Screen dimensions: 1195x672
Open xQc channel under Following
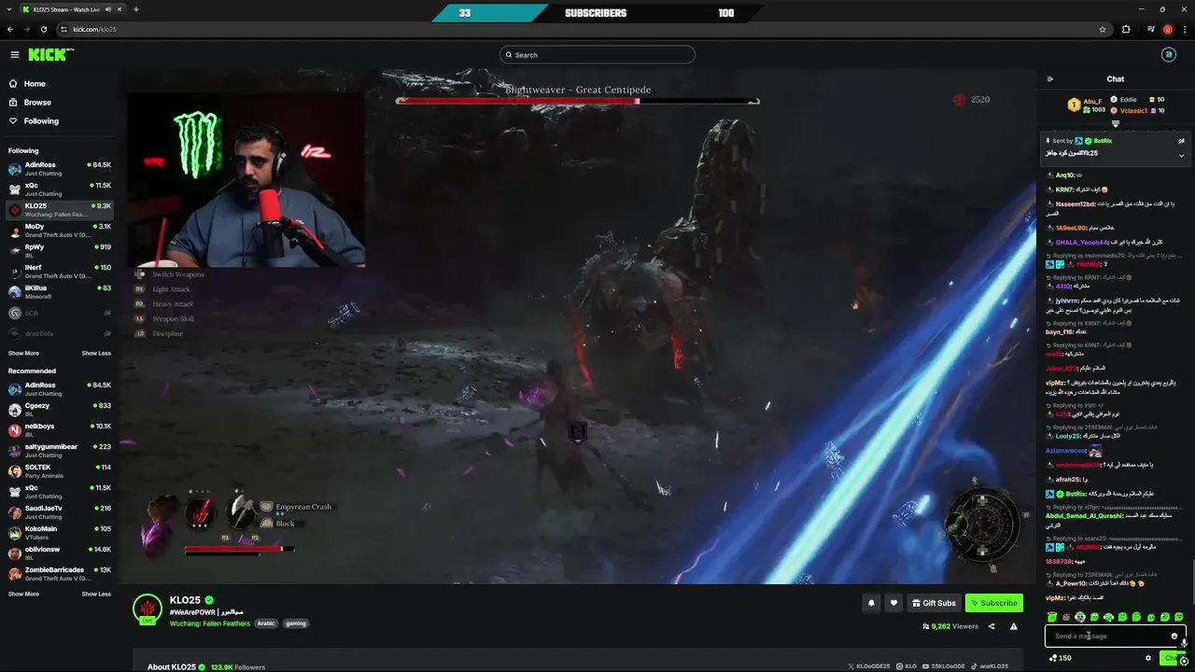pos(60,189)
